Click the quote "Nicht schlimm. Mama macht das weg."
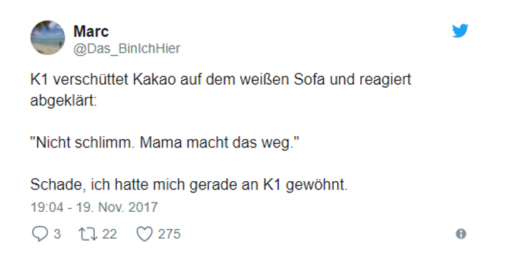This screenshot has width=505, height=261. tap(165, 143)
